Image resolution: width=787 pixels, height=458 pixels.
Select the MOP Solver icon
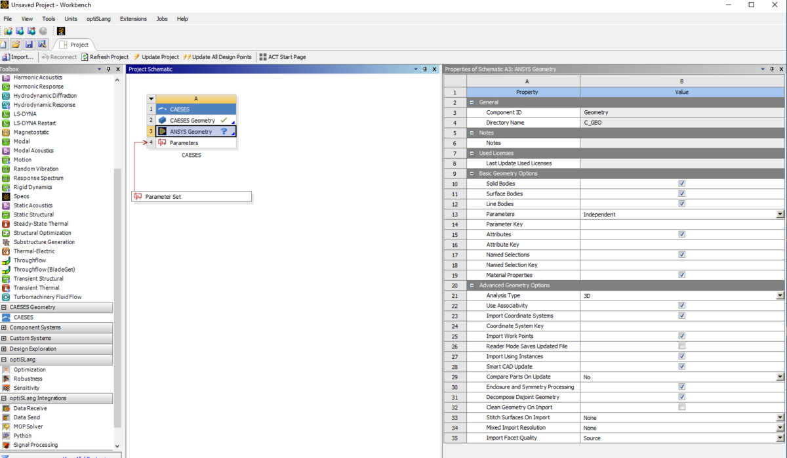point(6,427)
